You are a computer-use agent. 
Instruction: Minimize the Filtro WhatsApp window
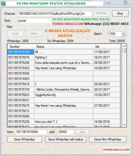[x=108, y=3]
